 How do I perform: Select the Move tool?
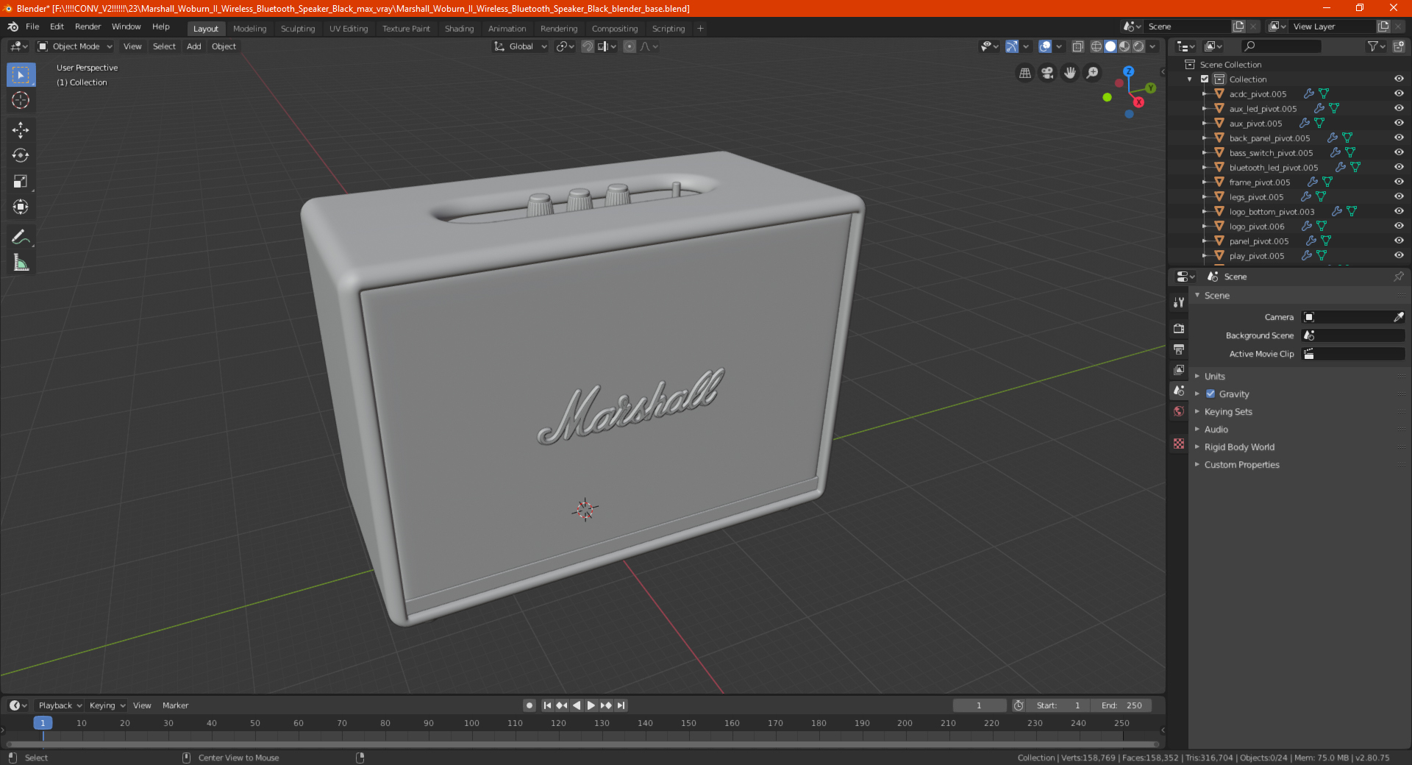(21, 130)
